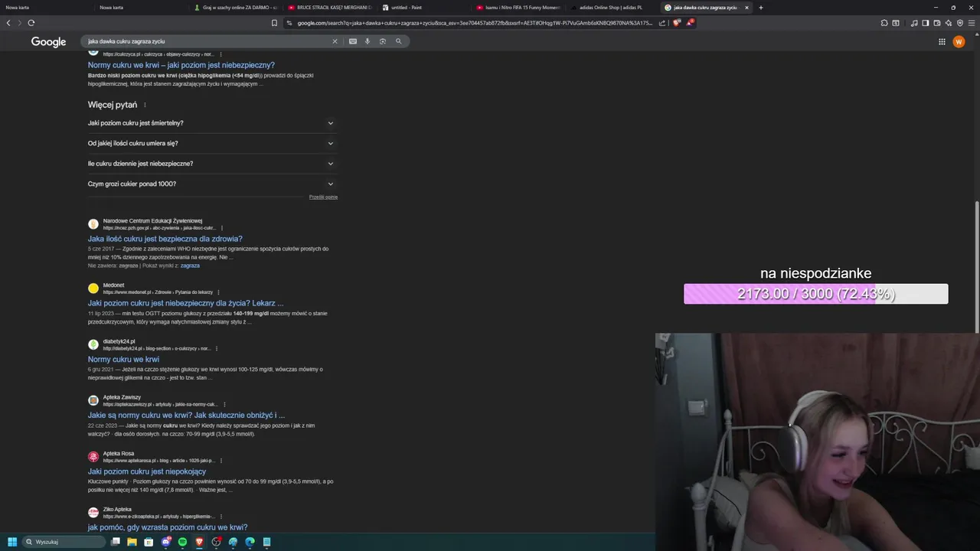
Task: Open Microsoft Store from the taskbar
Action: click(149, 542)
